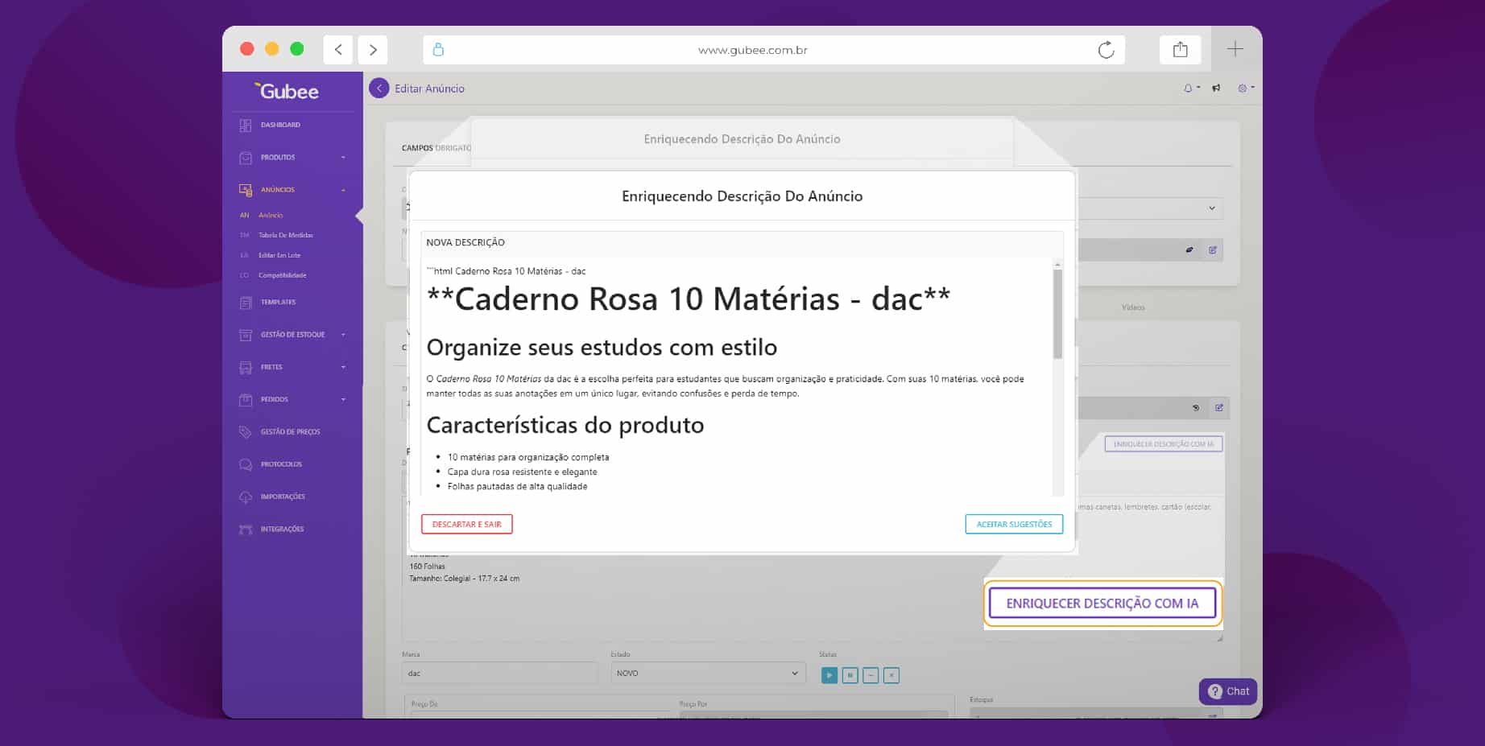This screenshot has width=1485, height=746.
Task: Open the settings gear icon
Action: (x=1243, y=89)
